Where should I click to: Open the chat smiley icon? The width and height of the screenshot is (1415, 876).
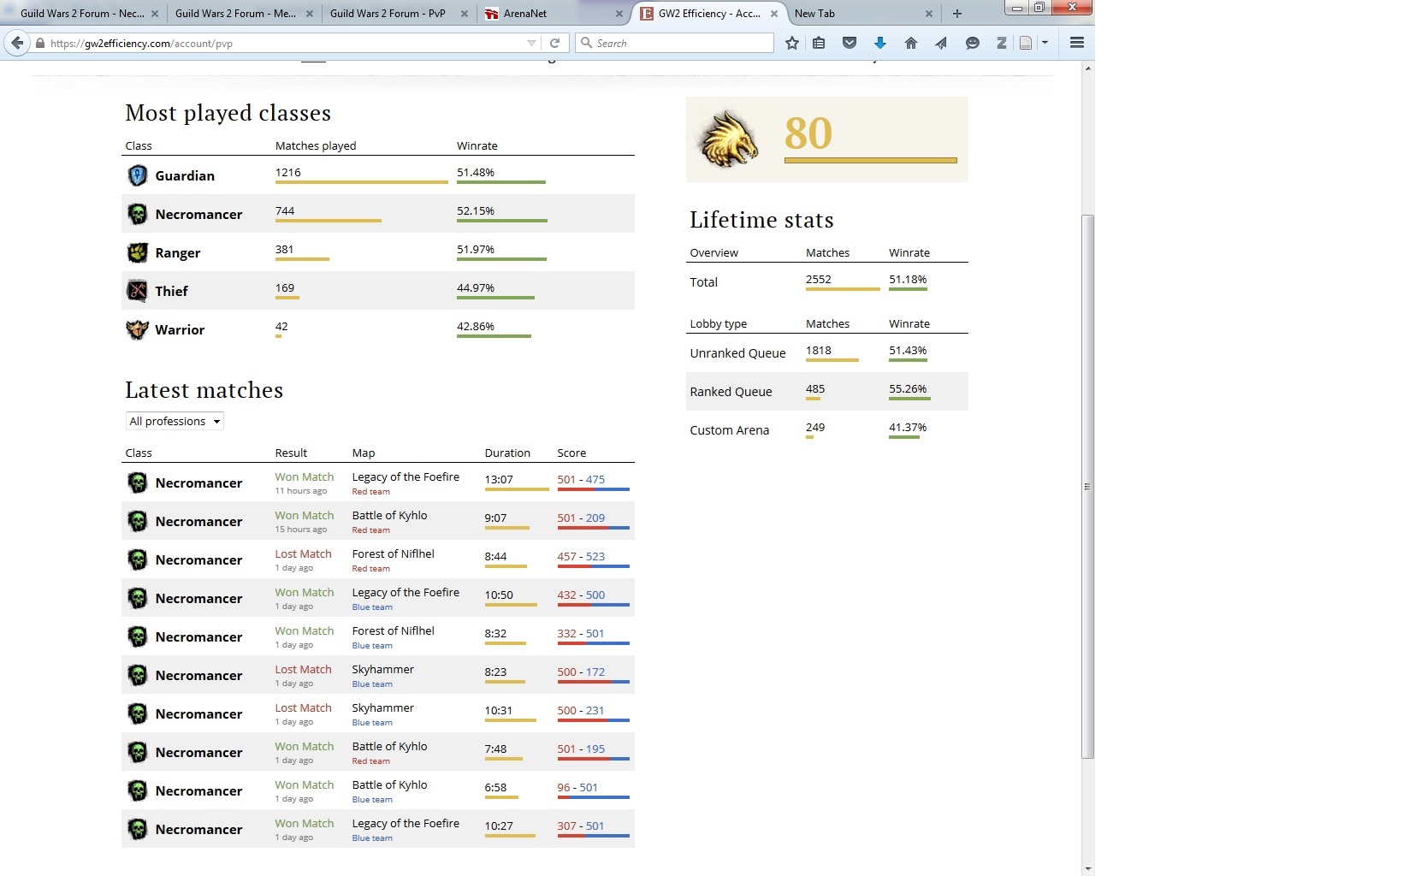pyautogui.click(x=972, y=43)
